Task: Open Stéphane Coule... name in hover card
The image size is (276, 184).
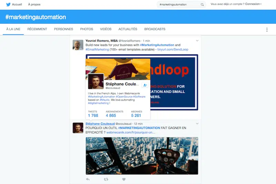Action: click(122, 84)
